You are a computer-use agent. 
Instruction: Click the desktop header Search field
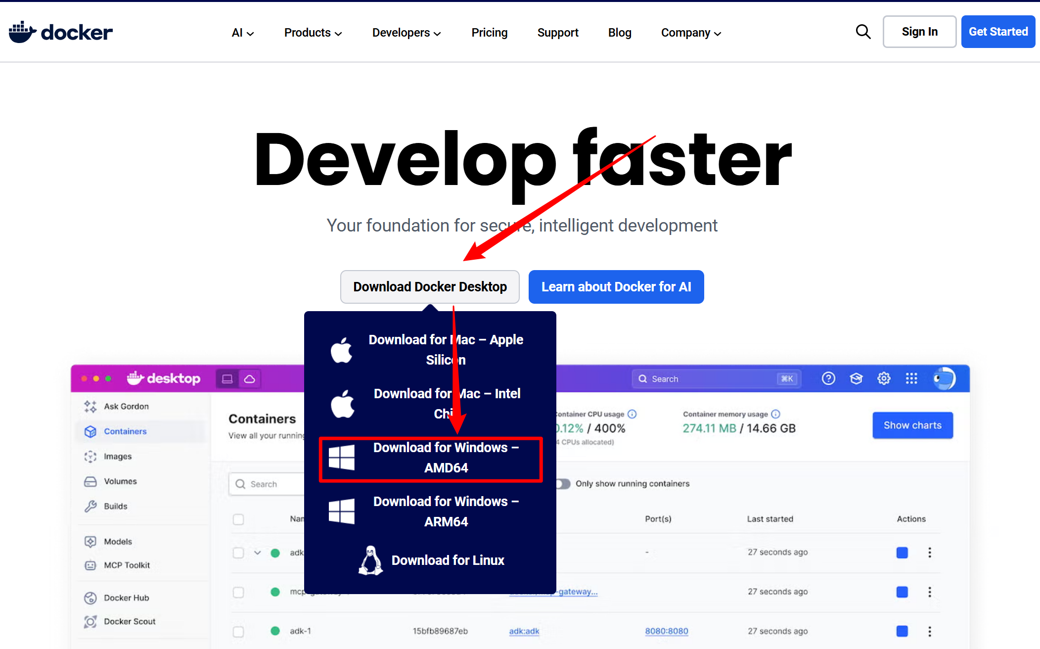716,379
